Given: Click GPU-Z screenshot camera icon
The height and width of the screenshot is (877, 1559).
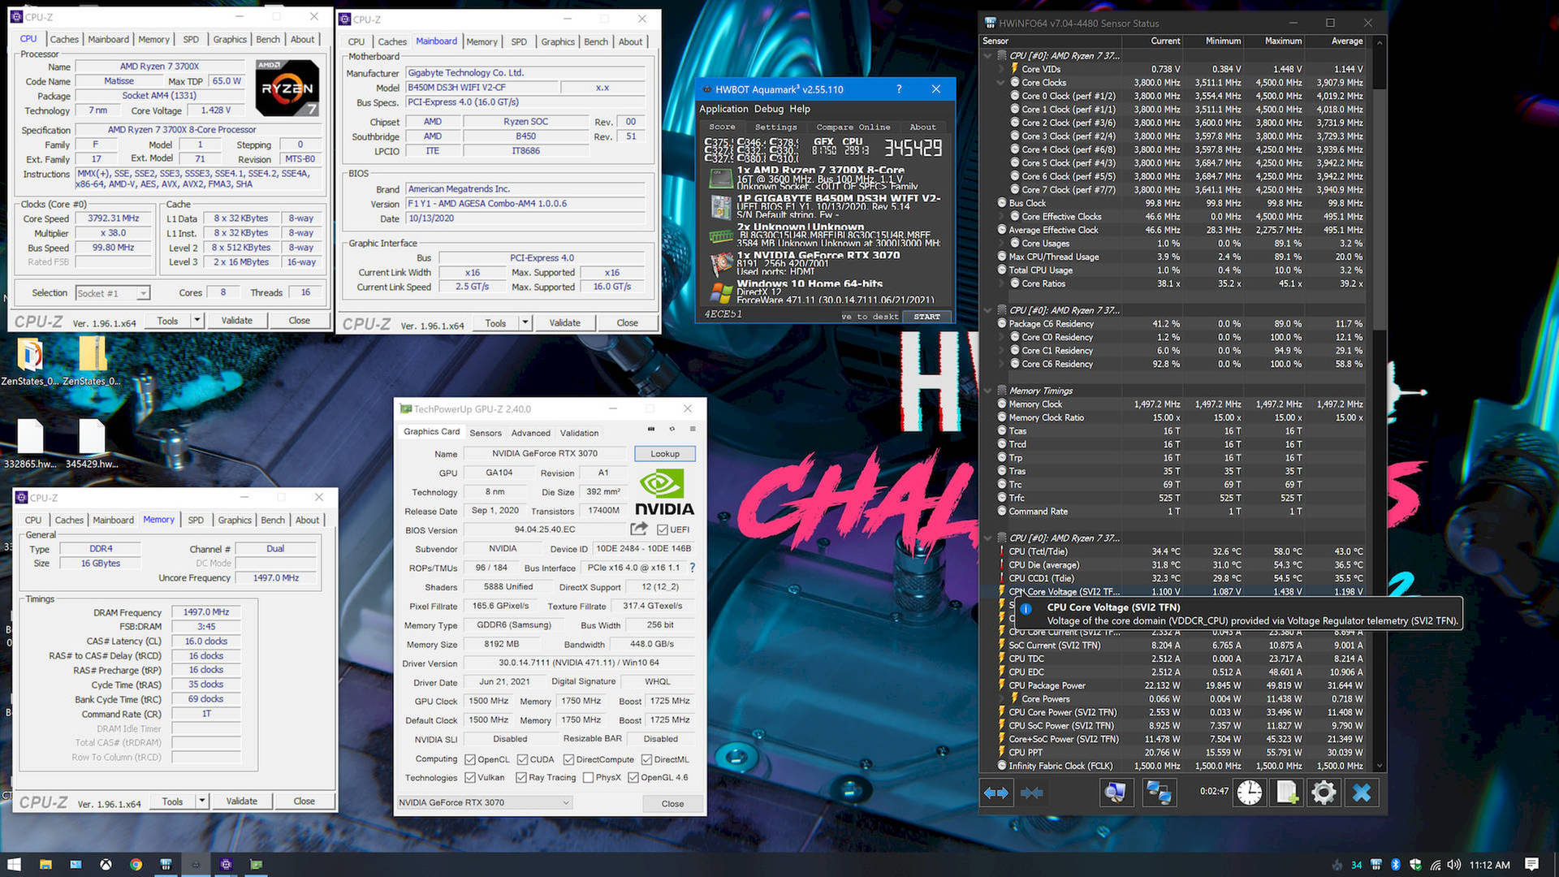Looking at the screenshot, I should coord(650,429).
